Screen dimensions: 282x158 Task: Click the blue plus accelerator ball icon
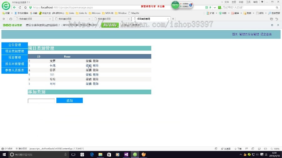pyautogui.click(x=191, y=5)
